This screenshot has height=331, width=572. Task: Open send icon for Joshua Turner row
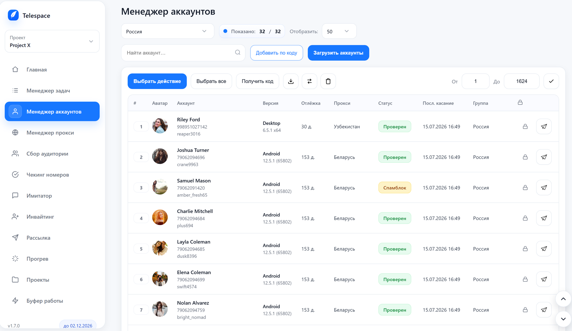(544, 157)
